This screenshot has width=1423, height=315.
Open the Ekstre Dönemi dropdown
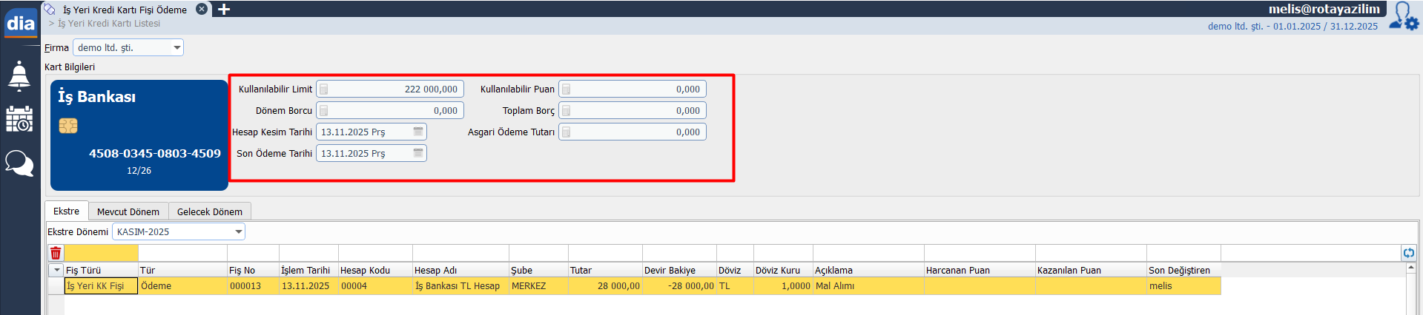[x=238, y=232]
